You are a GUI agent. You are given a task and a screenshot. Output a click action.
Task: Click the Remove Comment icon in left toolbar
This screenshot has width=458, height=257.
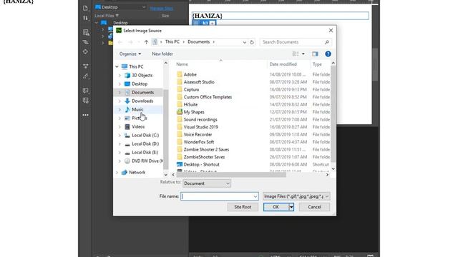coord(86,101)
